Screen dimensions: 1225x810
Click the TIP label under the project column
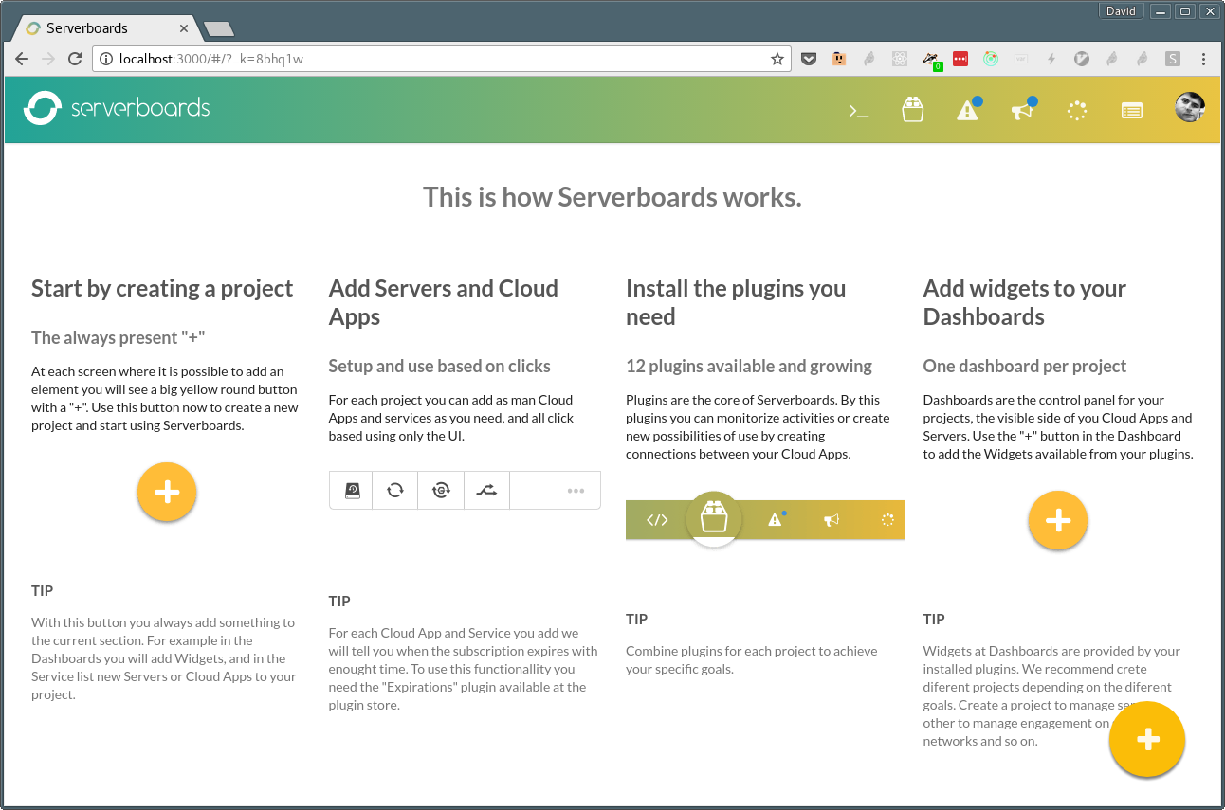pyautogui.click(x=43, y=590)
